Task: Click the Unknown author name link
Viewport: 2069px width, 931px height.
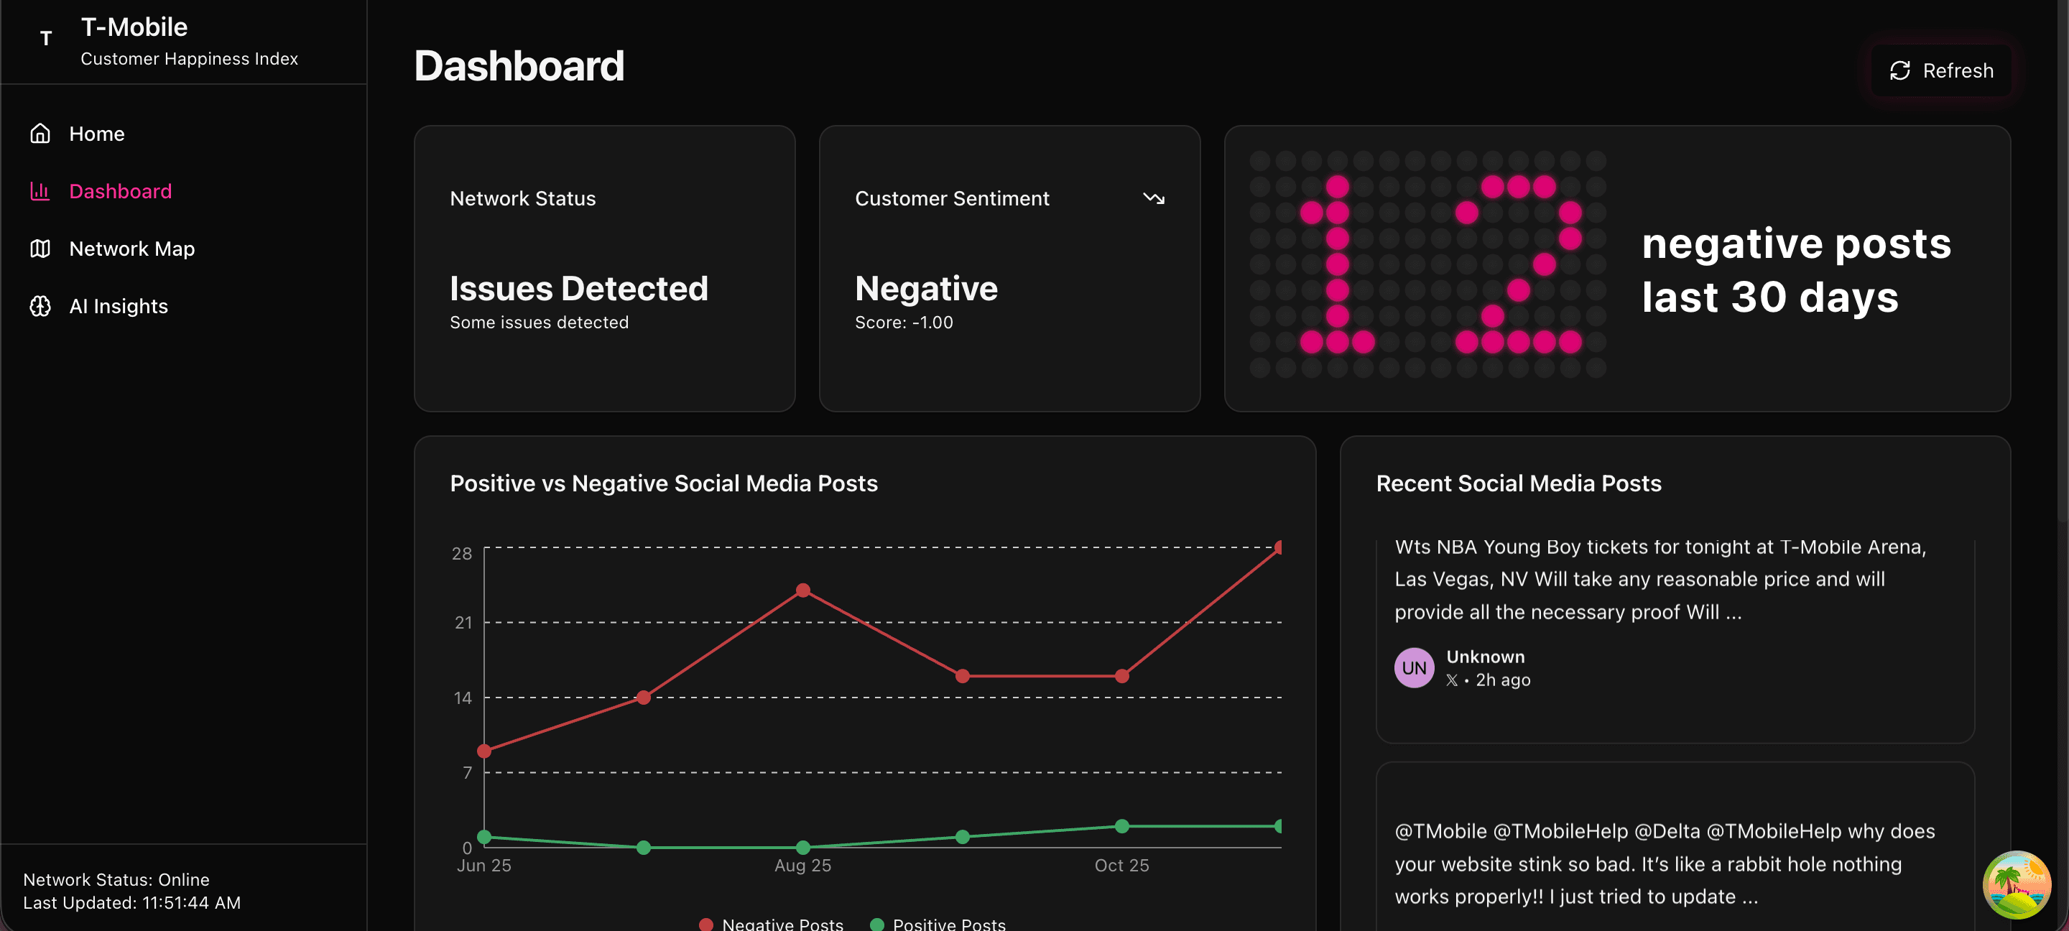Action: (x=1485, y=657)
